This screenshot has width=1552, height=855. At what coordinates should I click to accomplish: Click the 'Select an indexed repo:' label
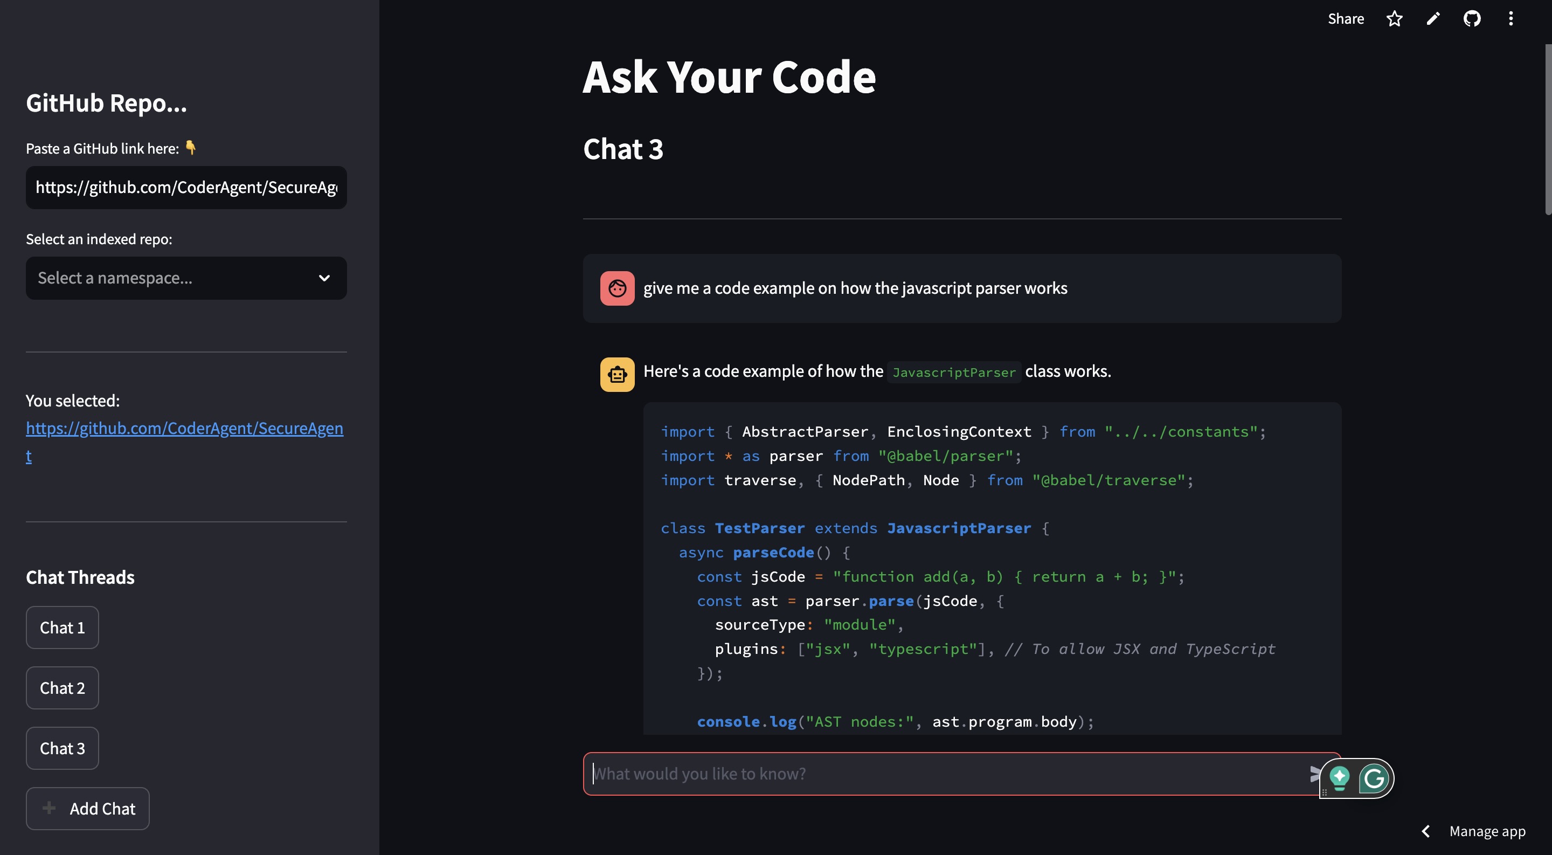point(99,239)
